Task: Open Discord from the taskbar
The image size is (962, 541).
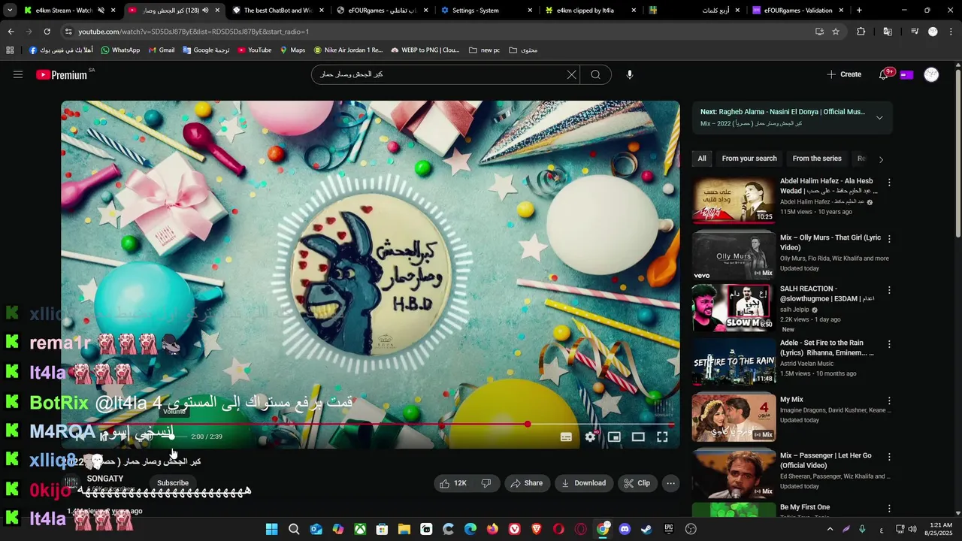Action: pos(625,529)
